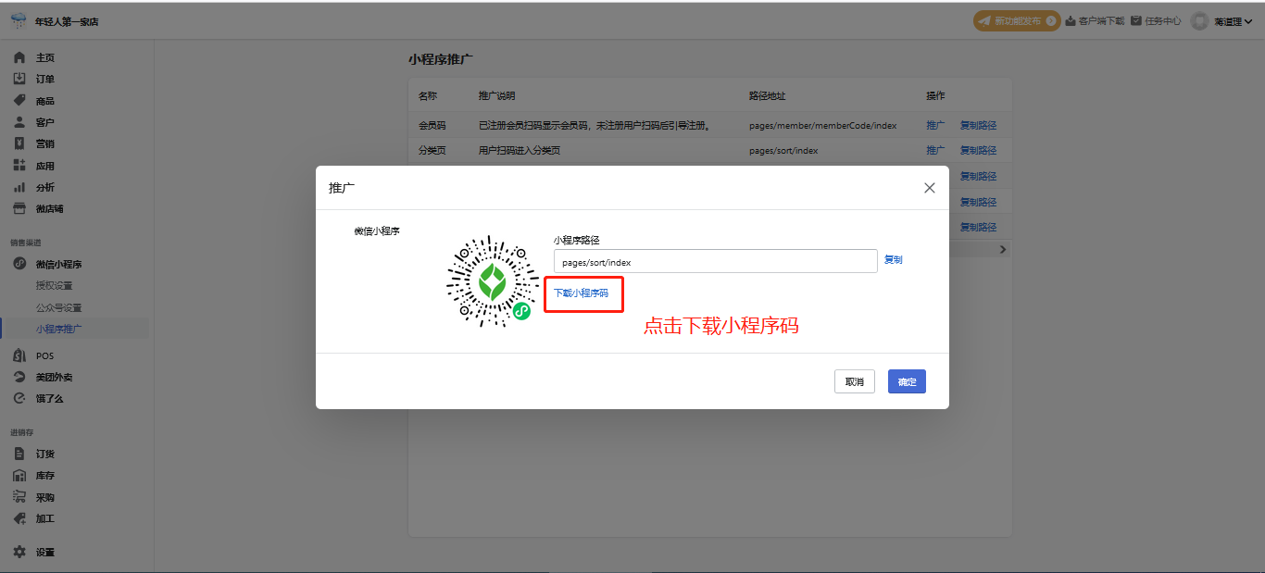Click the 微信小程序 label inside the dialog

[x=377, y=230]
